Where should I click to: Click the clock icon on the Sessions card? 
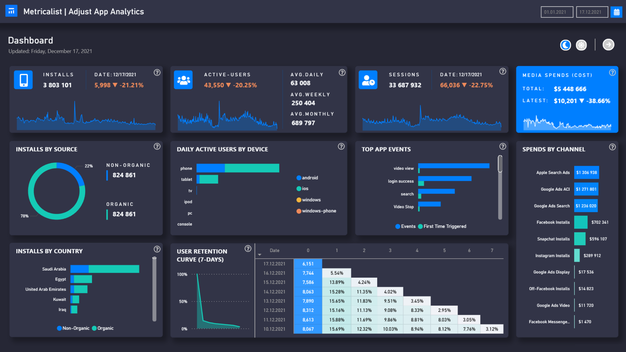tap(368, 80)
